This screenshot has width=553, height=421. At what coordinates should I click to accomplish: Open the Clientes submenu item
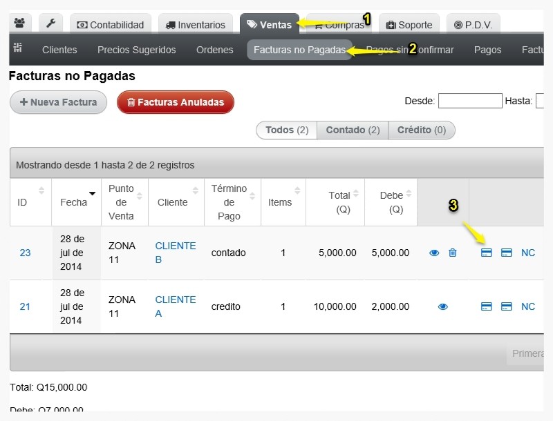coord(59,50)
